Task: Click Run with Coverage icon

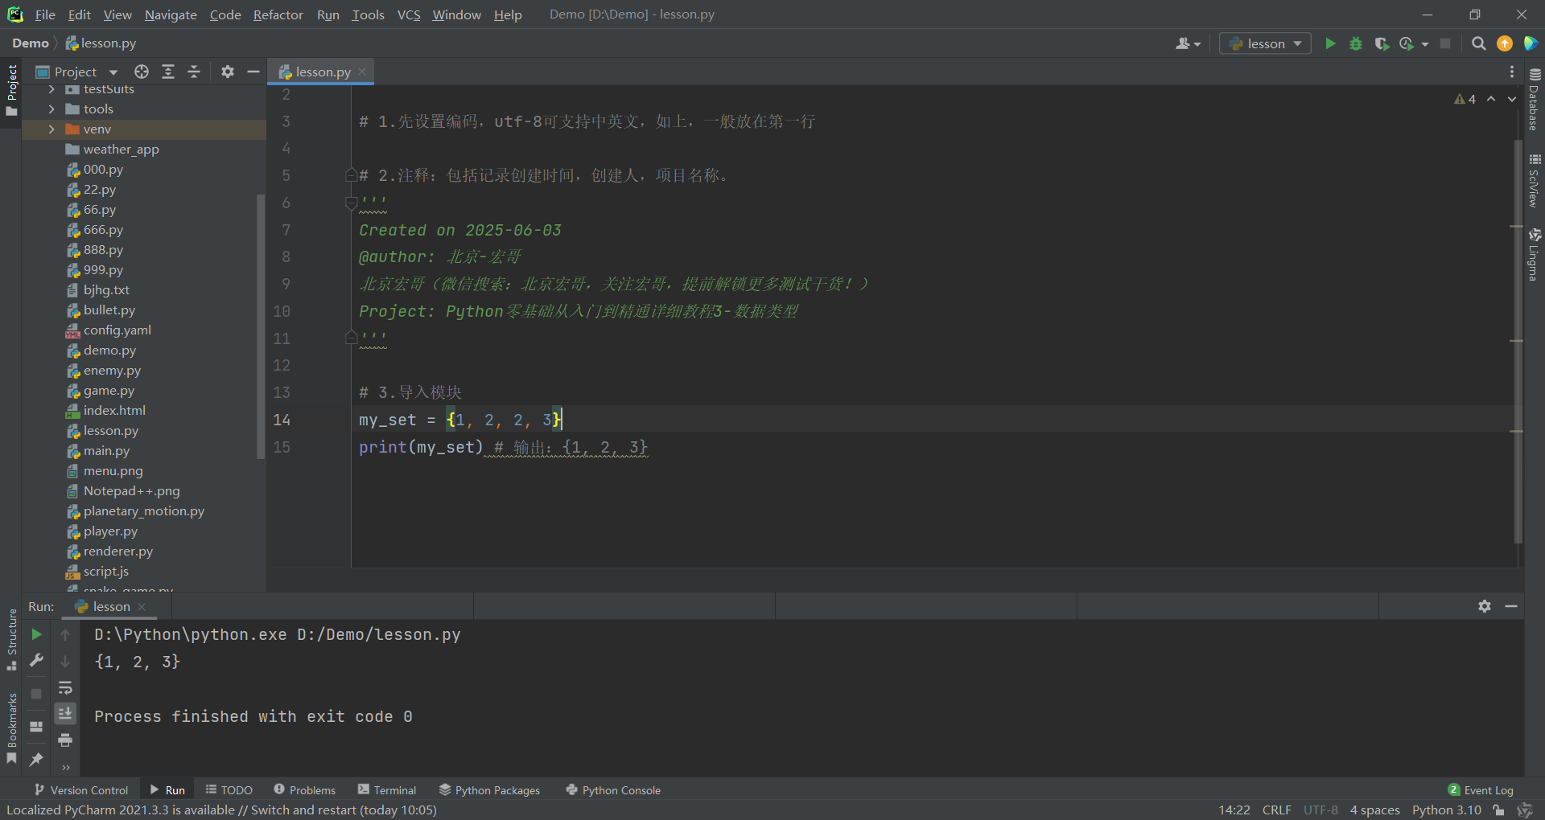Action: [x=1382, y=43]
